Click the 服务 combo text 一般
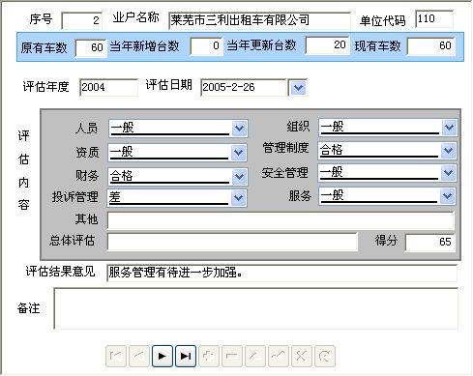This screenshot has width=473, height=376. click(x=332, y=195)
